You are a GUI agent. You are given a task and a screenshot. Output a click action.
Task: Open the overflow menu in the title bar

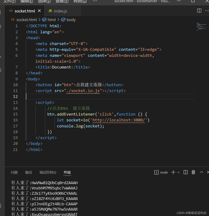95,1
